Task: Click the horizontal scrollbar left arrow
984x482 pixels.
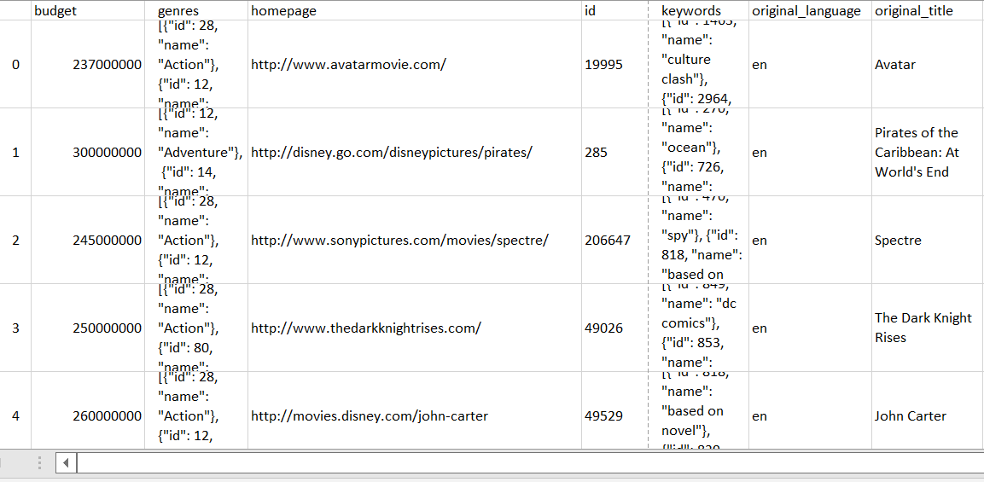Action: coord(67,462)
